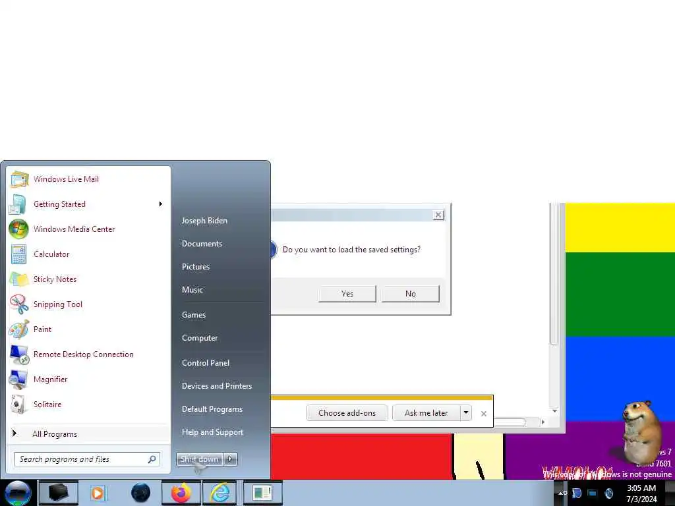Click the Getting Started icon
The height and width of the screenshot is (506, 675).
(18, 204)
